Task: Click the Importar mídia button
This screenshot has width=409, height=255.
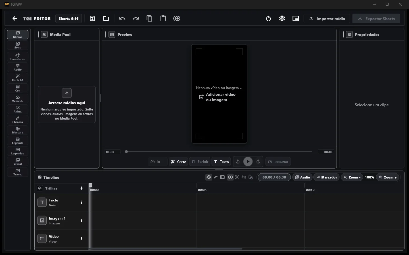Action: [327, 18]
